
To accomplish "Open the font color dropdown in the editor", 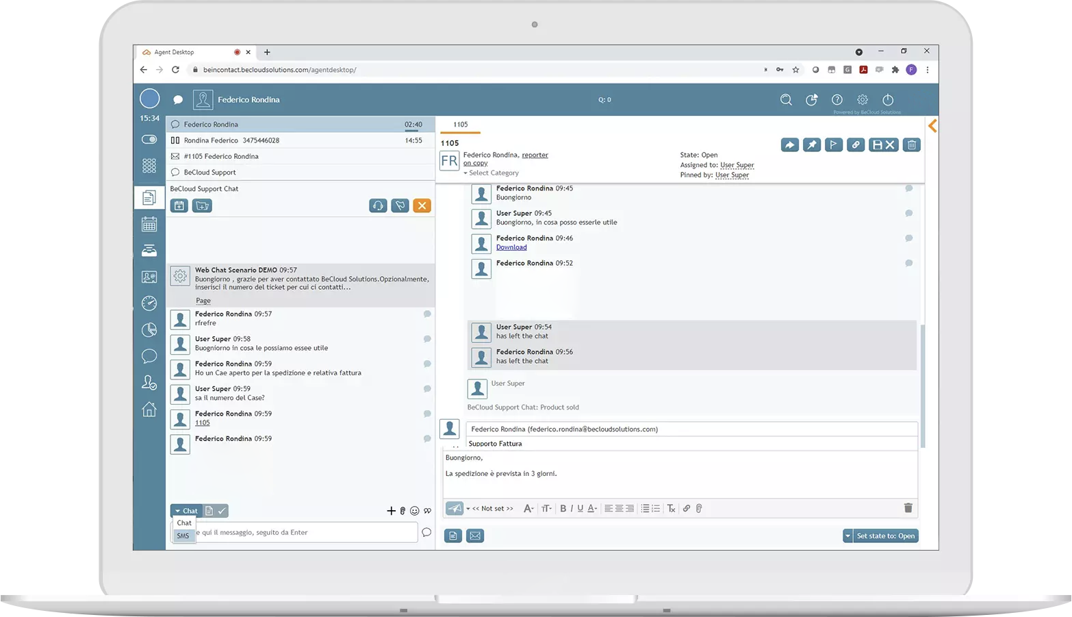I will pos(592,509).
